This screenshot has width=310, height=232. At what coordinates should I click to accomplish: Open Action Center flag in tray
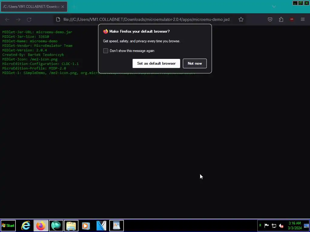(x=266, y=225)
